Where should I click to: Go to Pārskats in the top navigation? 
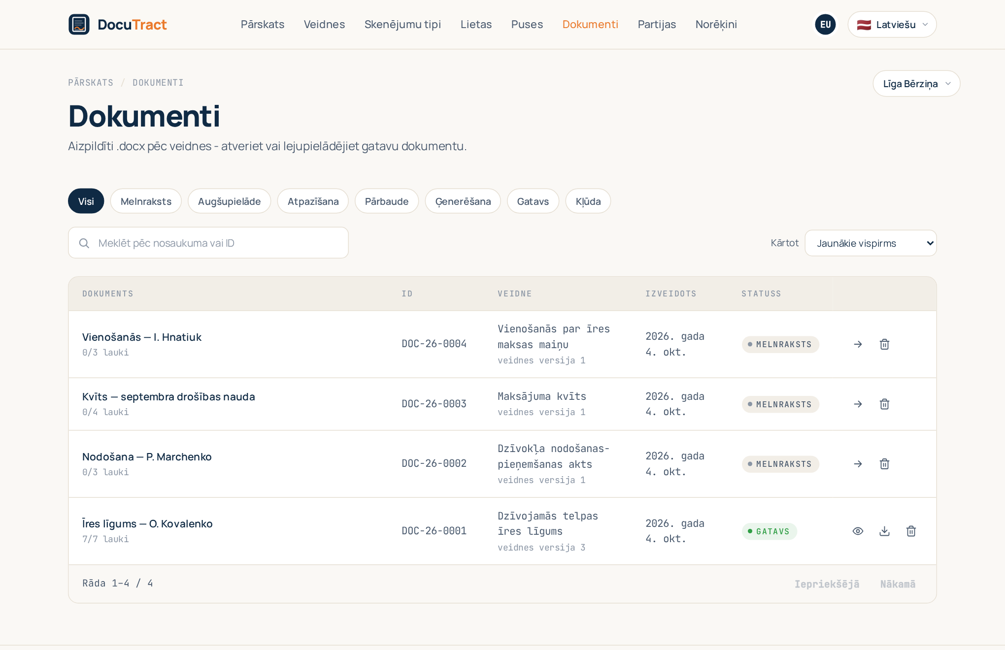(x=262, y=24)
